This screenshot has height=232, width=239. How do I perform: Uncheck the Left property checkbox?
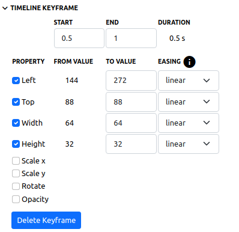coord(16,81)
